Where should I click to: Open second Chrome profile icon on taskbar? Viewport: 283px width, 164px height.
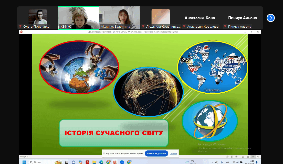(x=129, y=162)
